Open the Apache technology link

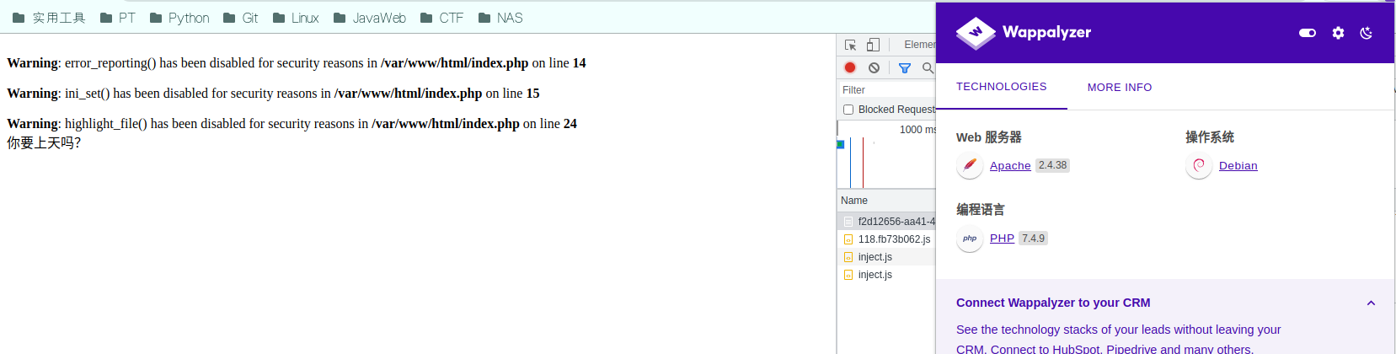point(1010,166)
